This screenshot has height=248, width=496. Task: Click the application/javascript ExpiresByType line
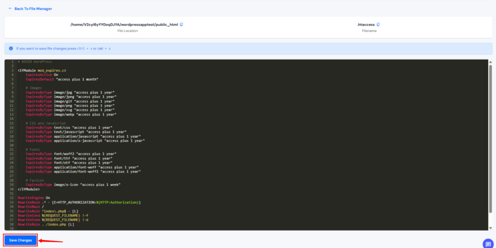(83, 136)
